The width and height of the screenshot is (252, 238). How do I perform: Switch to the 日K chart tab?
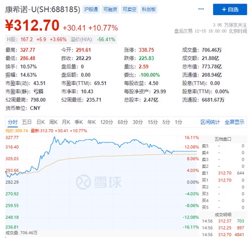(x=41, y=122)
